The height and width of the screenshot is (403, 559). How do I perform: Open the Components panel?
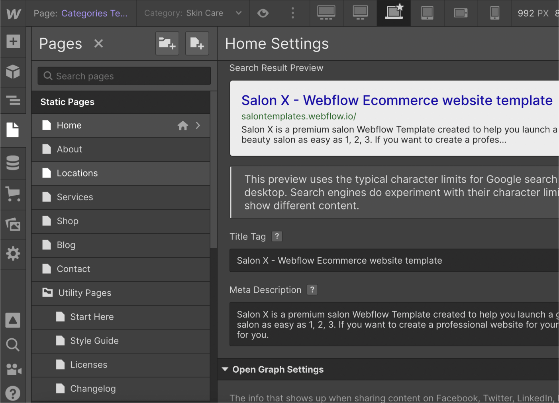click(13, 72)
